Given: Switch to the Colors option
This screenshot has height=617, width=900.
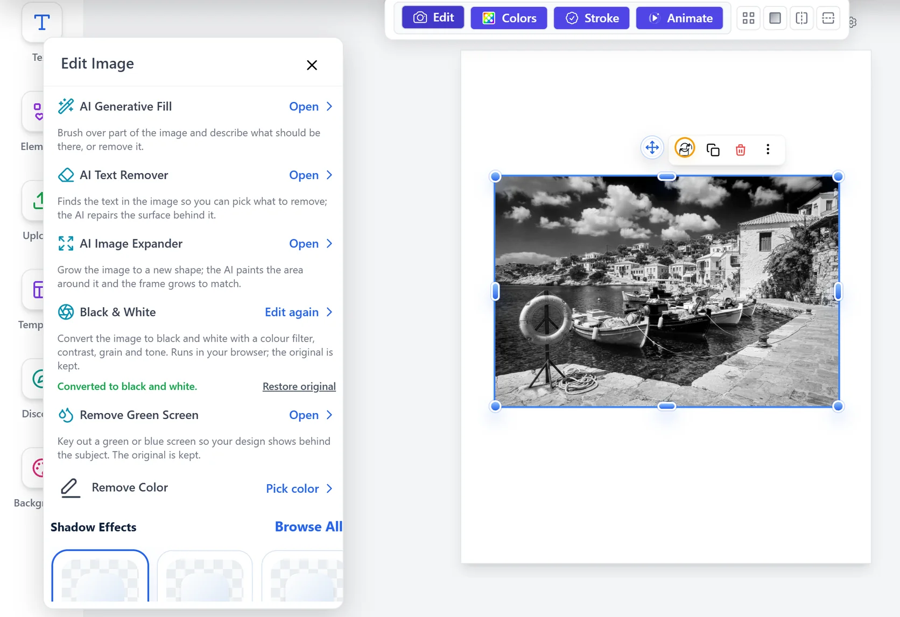Looking at the screenshot, I should [x=509, y=18].
